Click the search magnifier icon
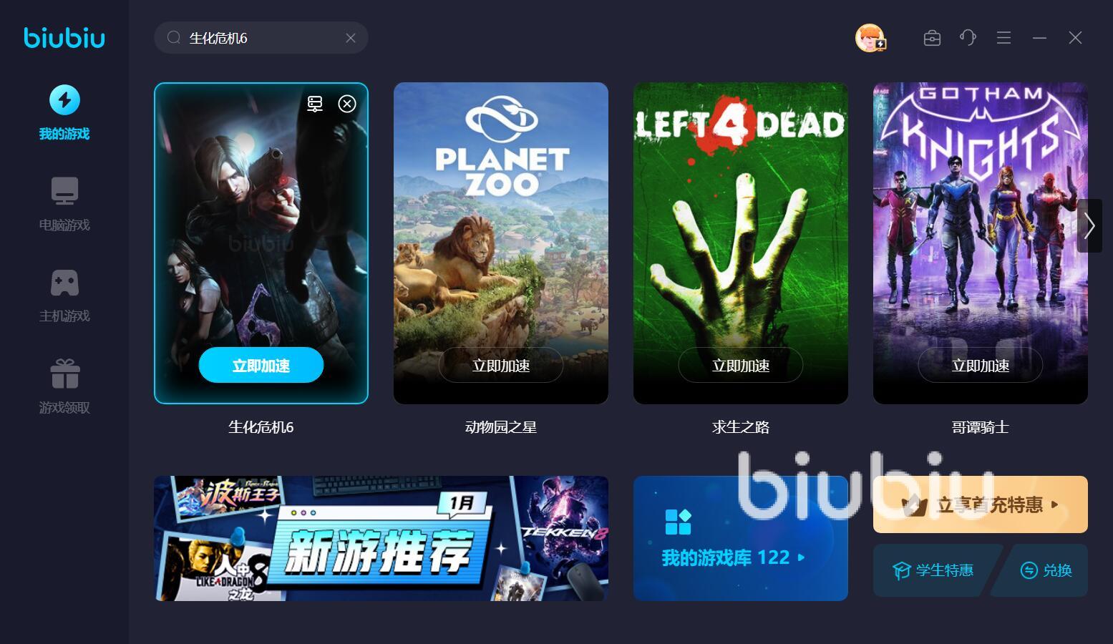This screenshot has height=644, width=1113. 174,38
